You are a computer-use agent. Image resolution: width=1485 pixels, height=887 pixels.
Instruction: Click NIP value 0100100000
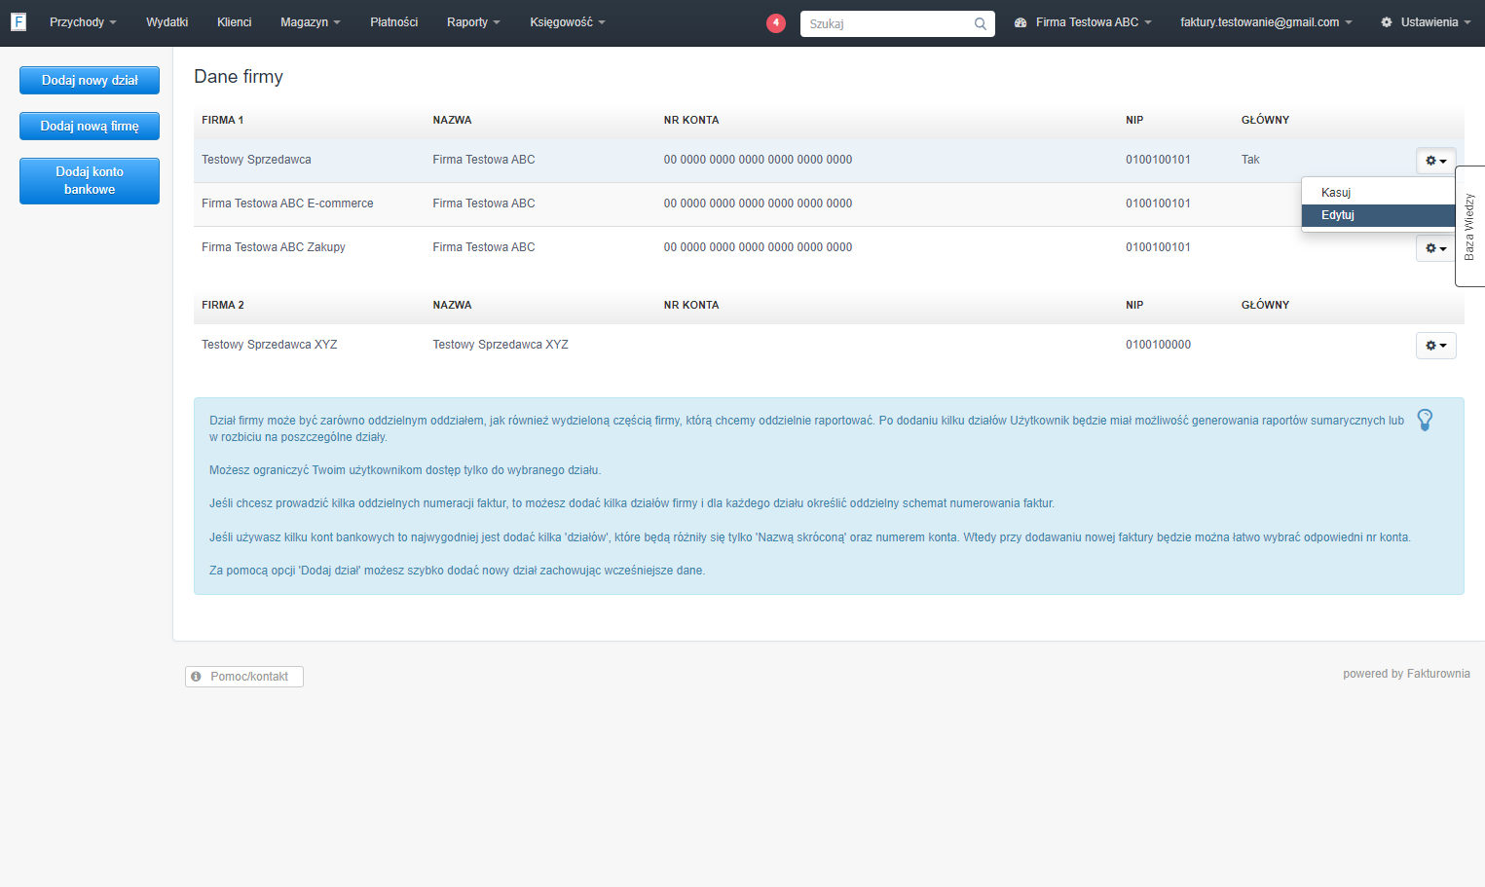point(1158,345)
